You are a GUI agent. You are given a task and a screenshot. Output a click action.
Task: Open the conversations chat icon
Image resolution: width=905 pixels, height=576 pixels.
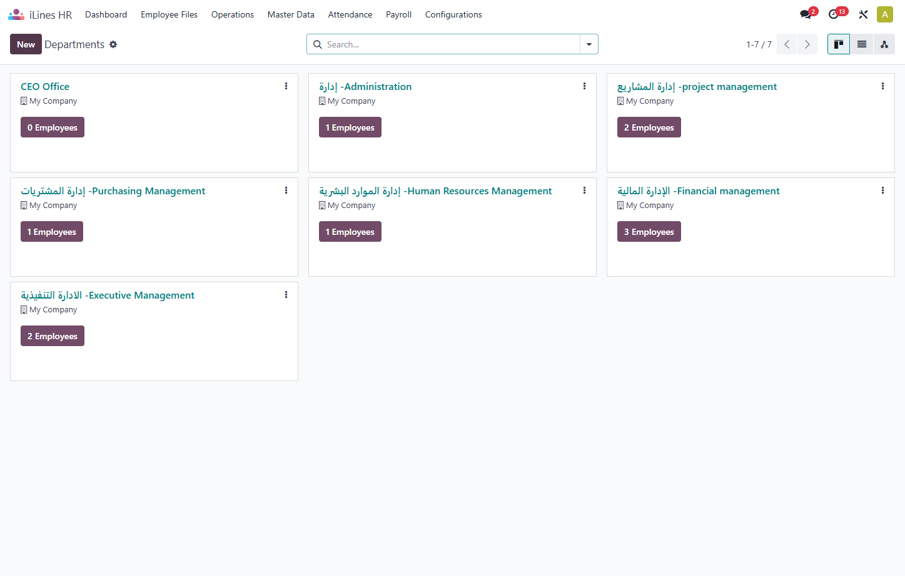coord(806,14)
